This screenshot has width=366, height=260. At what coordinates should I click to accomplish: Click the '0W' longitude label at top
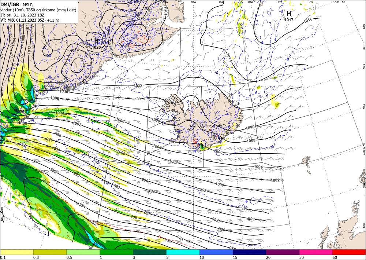(x=311, y=2)
